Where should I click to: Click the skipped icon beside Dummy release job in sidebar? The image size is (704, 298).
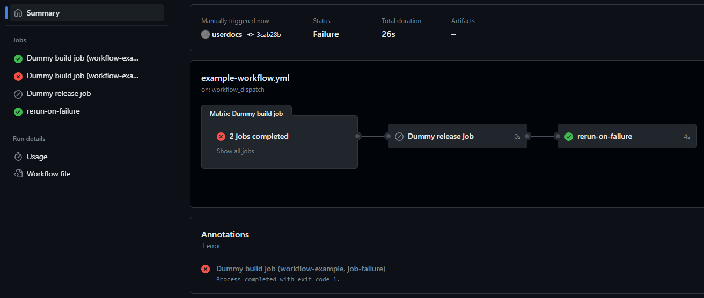point(18,94)
